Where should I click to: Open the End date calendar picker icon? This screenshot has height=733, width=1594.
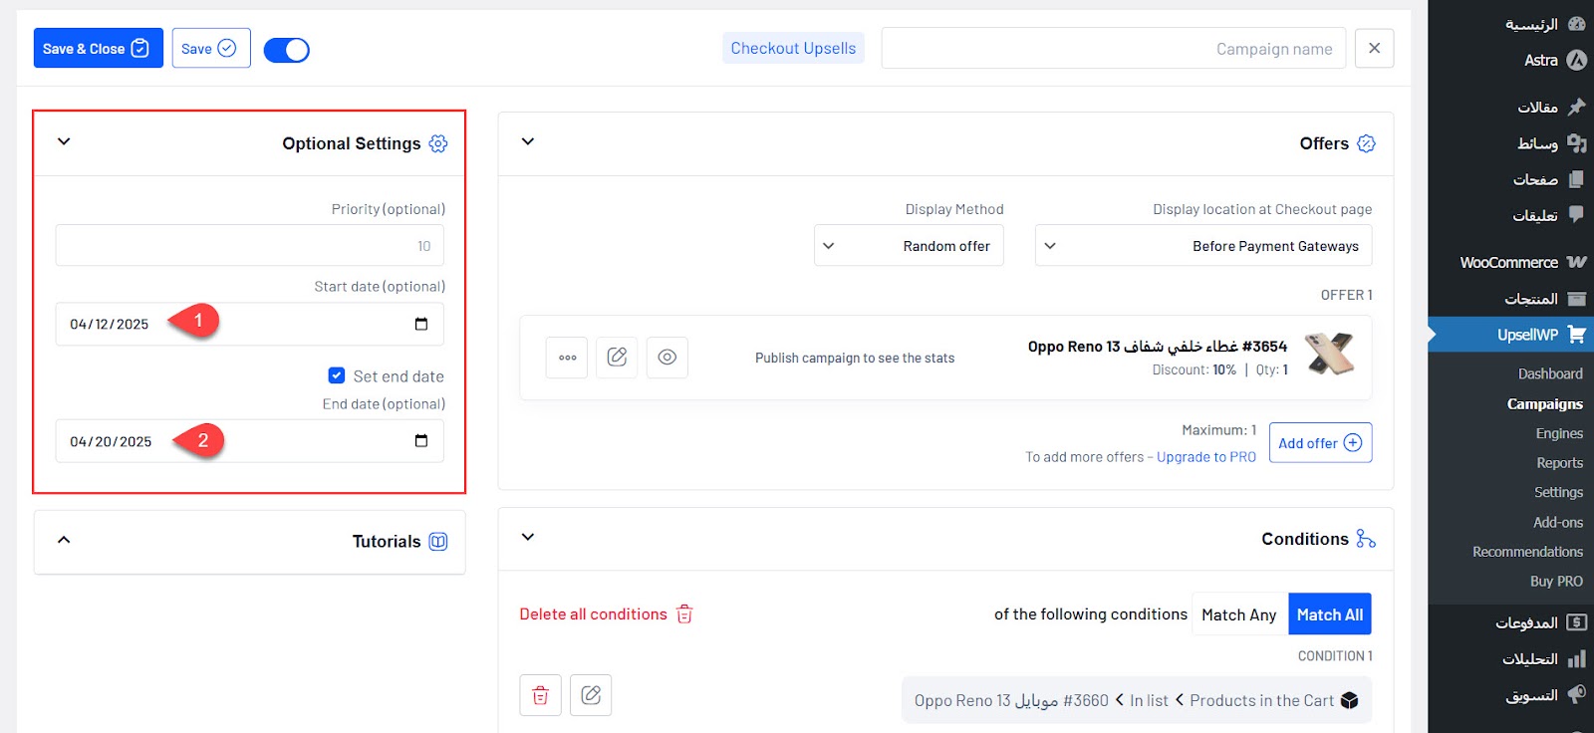(420, 441)
